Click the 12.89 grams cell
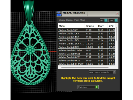Screen dimensions: 133x100 coord(91,47)
